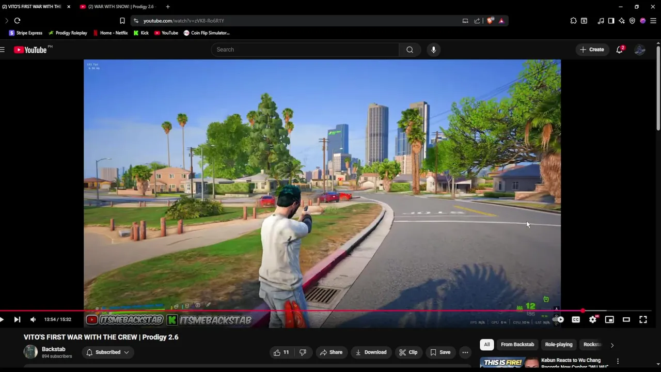Open the extensions puzzle icon
661x372 pixels.
(573, 21)
